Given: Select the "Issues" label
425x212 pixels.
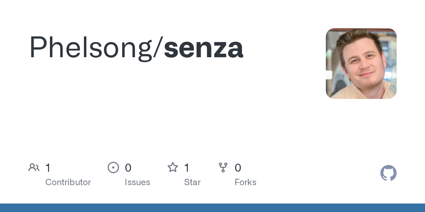Looking at the screenshot, I should [x=137, y=182].
